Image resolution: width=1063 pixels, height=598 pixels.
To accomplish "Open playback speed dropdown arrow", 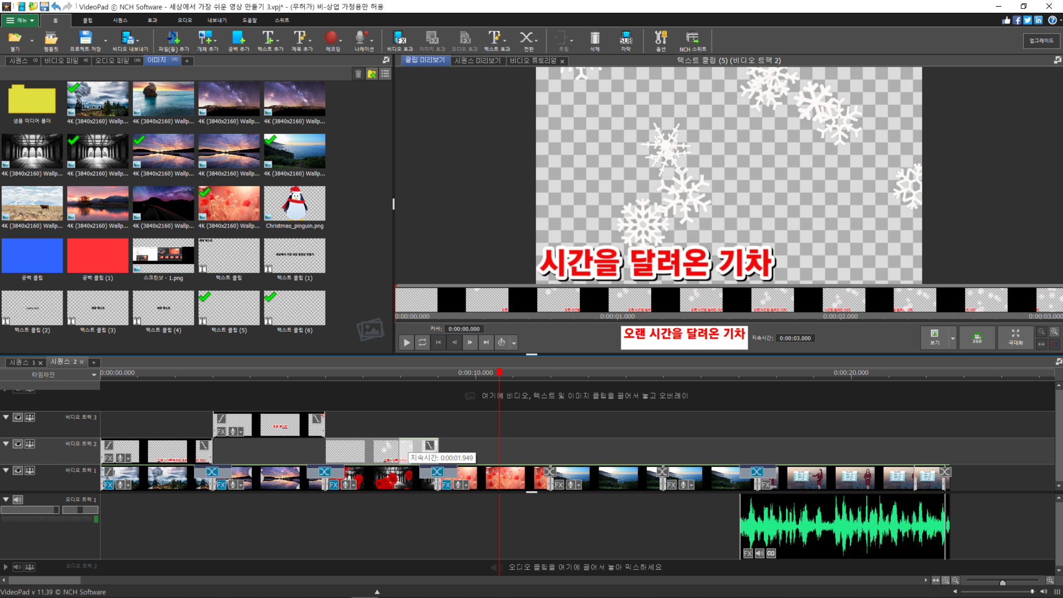I will pyautogui.click(x=514, y=343).
